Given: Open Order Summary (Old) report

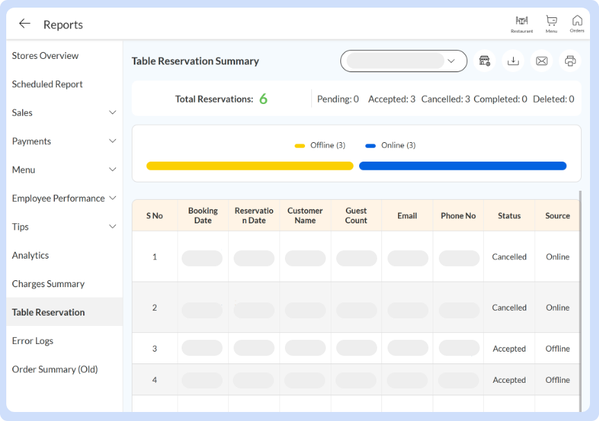Looking at the screenshot, I should tap(55, 369).
